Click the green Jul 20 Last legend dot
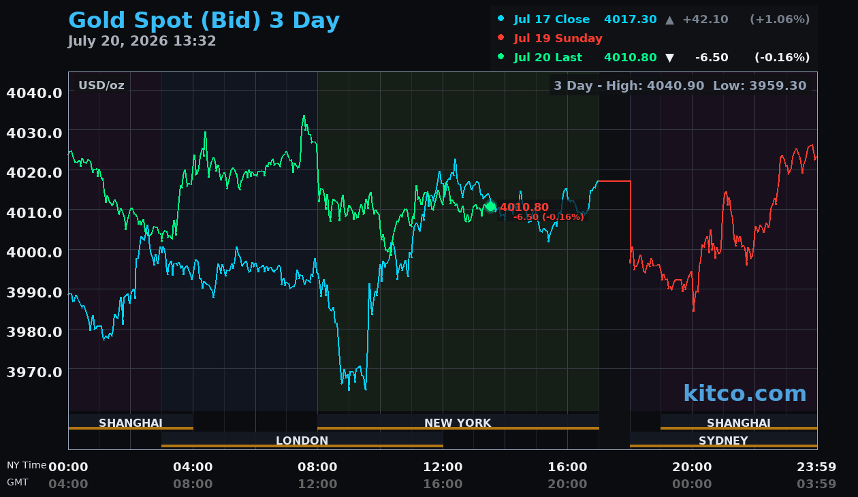858x497 pixels. 500,57
